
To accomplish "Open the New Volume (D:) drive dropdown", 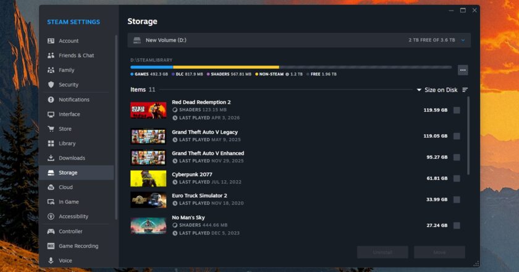I will (299, 40).
